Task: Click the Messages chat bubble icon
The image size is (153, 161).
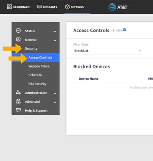Action: (x=40, y=7)
